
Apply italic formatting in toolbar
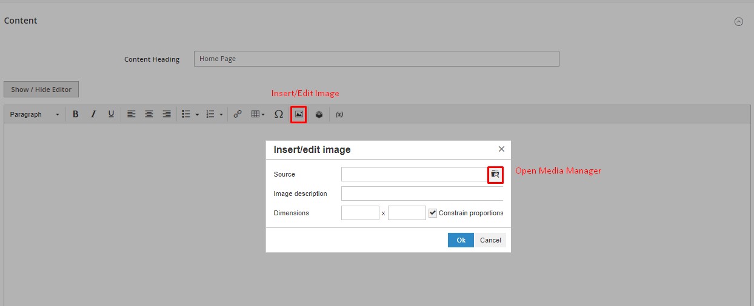coord(93,114)
